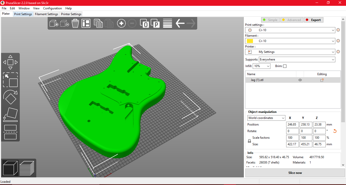Open the File menu
Image resolution: width=346 pixels, height=185 pixels.
pos(4,8)
